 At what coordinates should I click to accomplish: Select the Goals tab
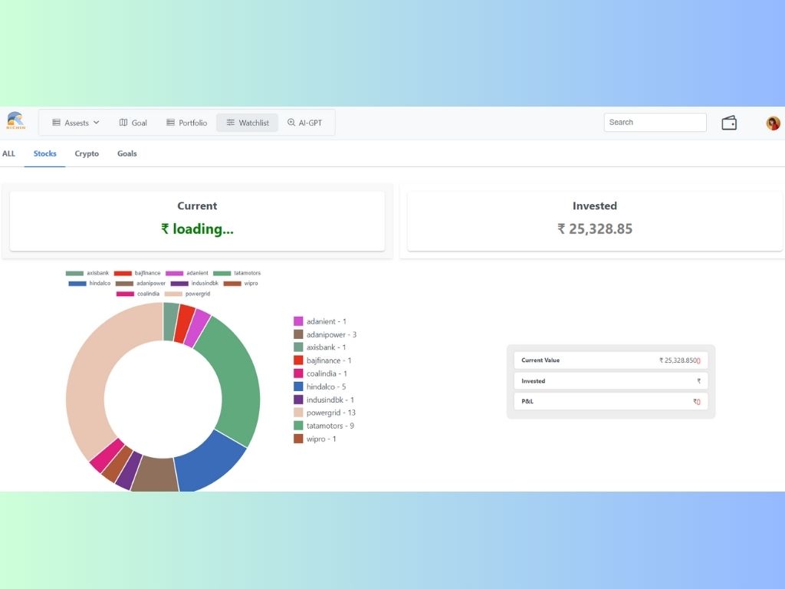tap(127, 153)
